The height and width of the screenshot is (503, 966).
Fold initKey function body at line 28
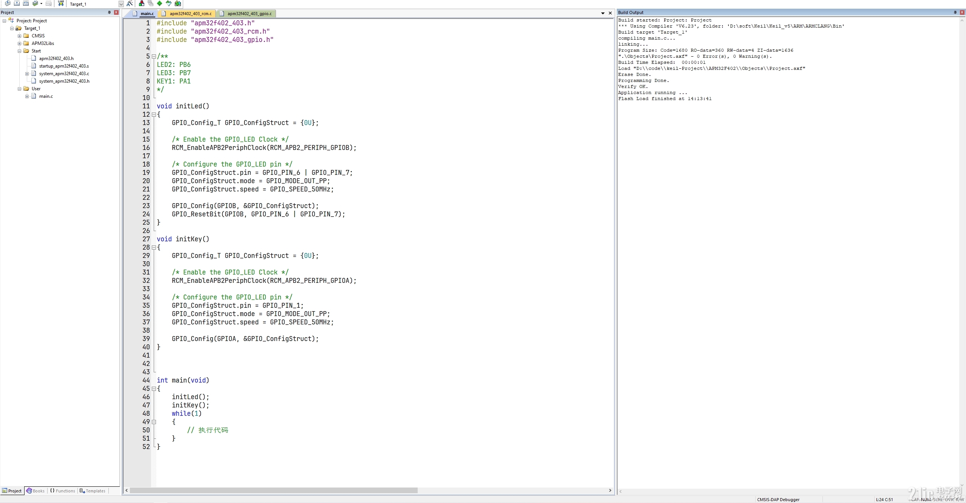[x=154, y=248]
